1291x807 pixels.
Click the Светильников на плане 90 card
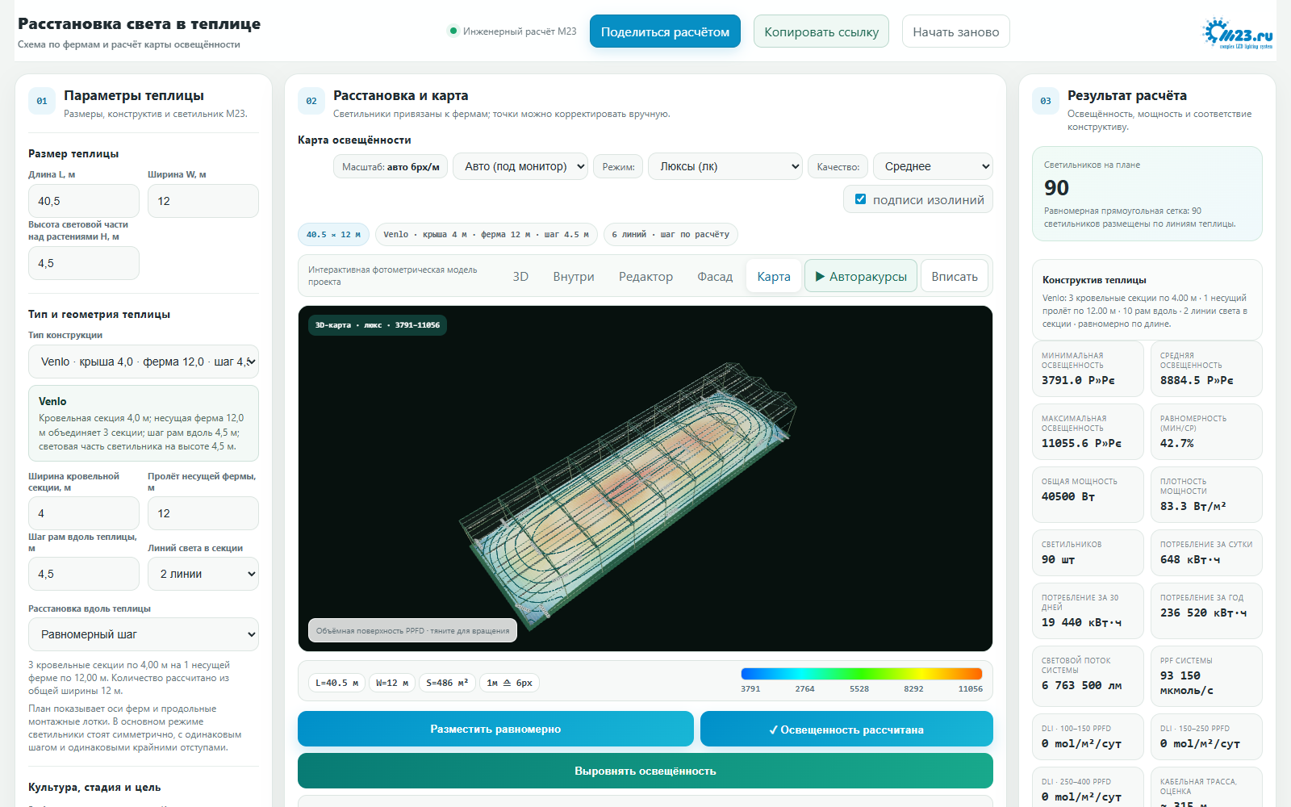1147,194
